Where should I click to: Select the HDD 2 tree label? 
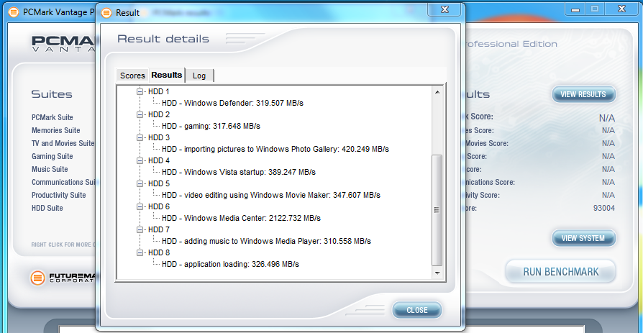click(x=159, y=114)
